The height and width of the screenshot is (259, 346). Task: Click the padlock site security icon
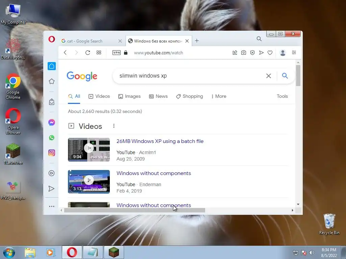[126, 52]
